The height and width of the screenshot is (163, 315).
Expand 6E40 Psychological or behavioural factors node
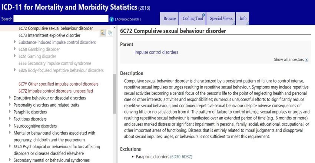click(x=10, y=146)
